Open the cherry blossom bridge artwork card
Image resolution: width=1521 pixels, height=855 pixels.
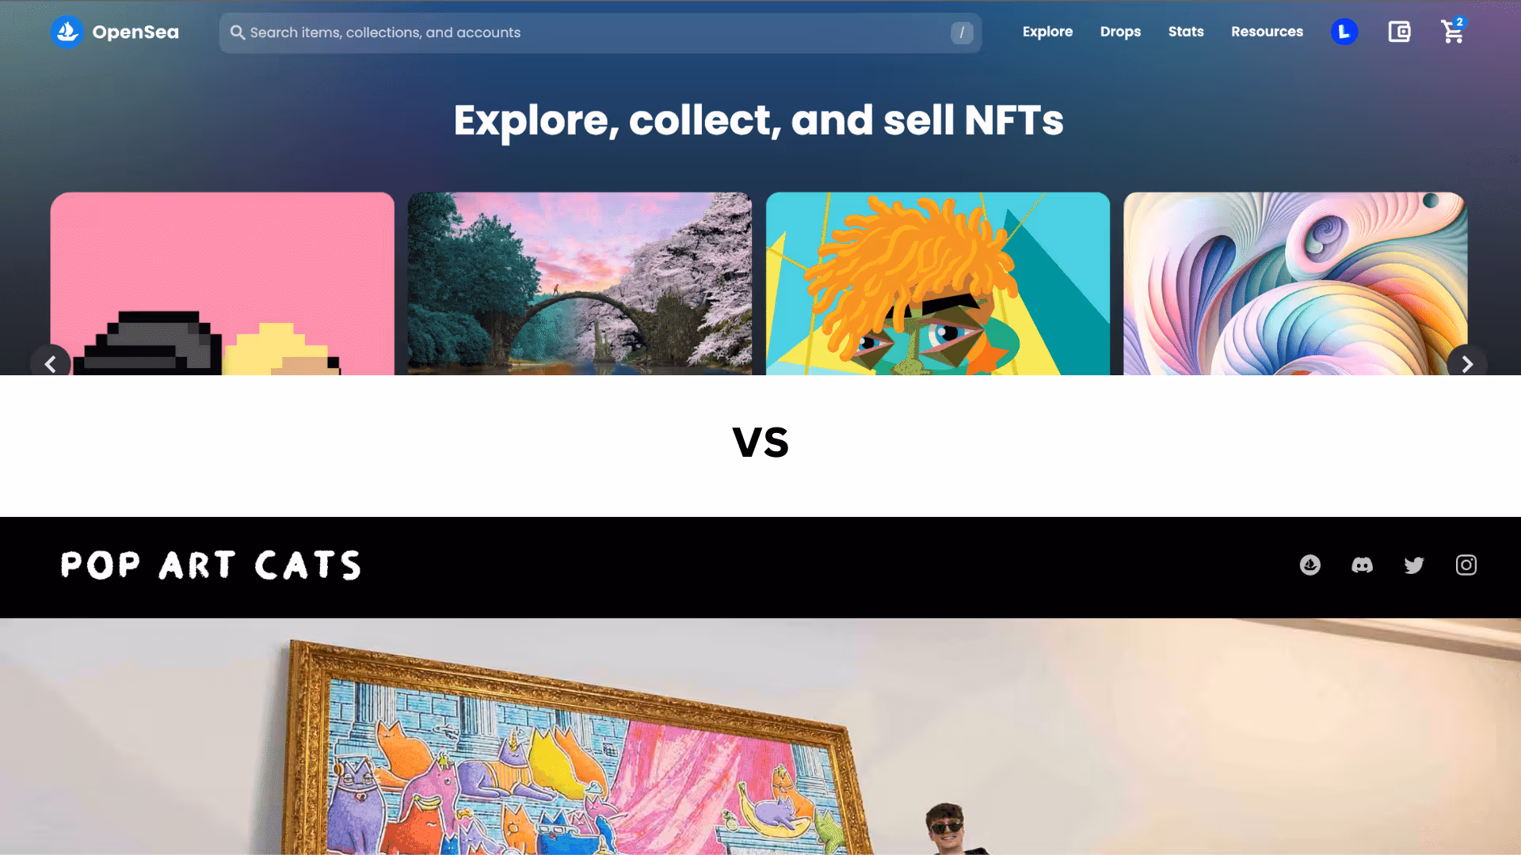point(580,283)
